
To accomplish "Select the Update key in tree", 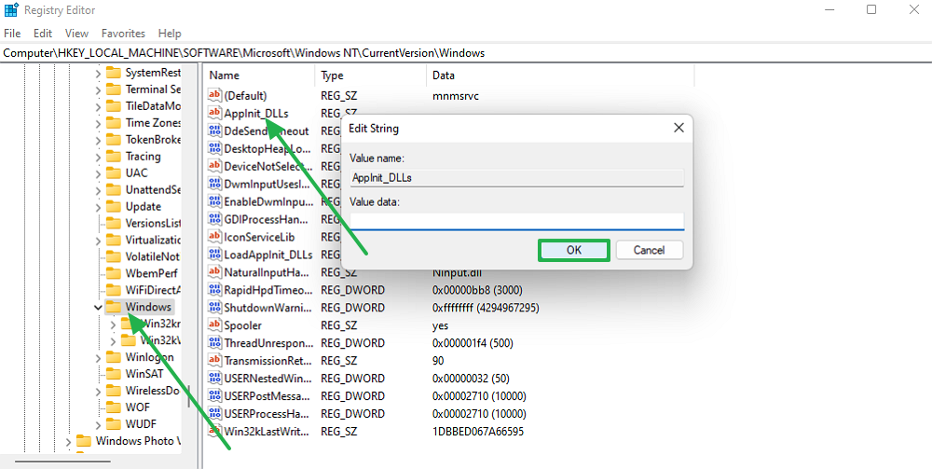I will (144, 207).
